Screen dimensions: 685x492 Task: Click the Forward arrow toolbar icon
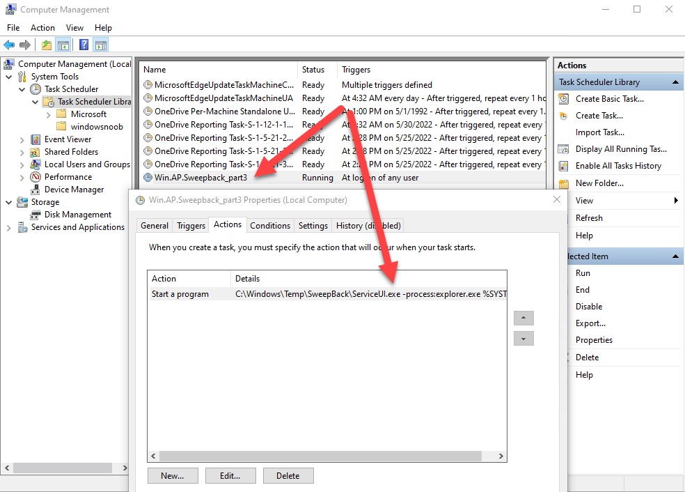pyautogui.click(x=25, y=45)
